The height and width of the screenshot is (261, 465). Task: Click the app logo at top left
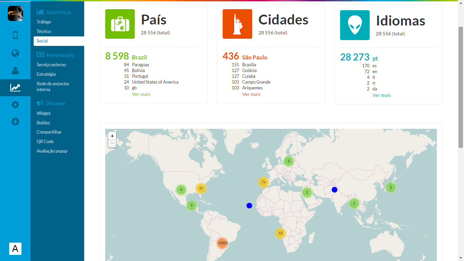pos(15,14)
